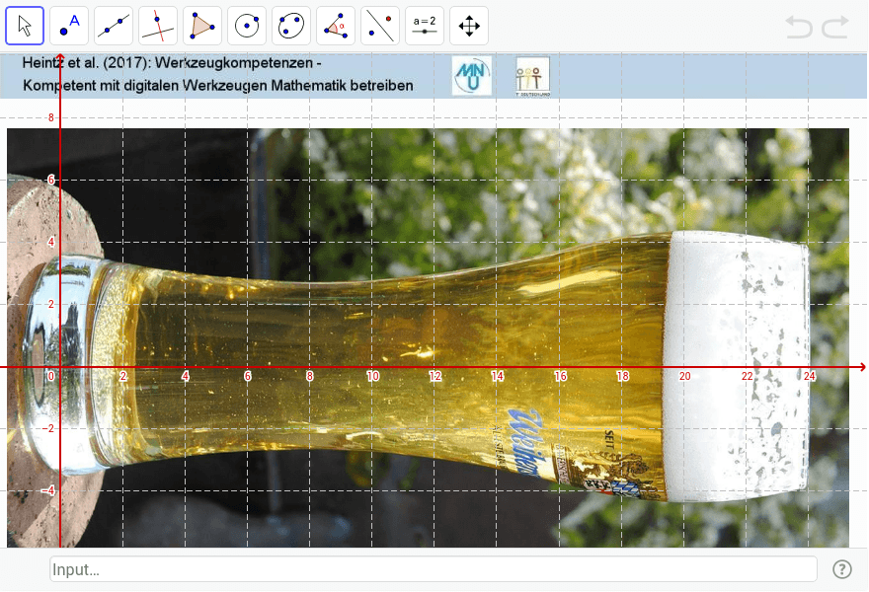Click the 'Kompetent mit digitalen Werkzeugen' text line
This screenshot has height=592, width=869.
click(218, 85)
